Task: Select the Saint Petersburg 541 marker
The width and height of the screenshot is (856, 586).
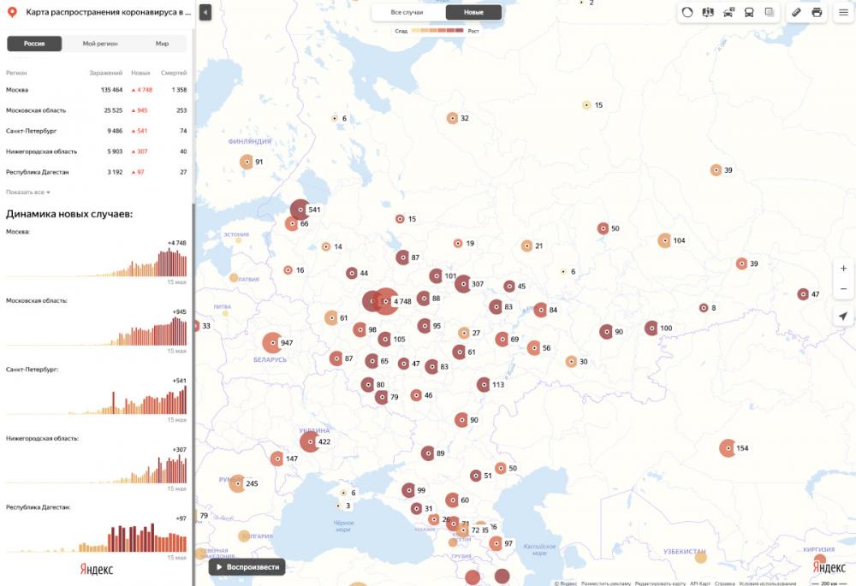Action: (x=300, y=210)
